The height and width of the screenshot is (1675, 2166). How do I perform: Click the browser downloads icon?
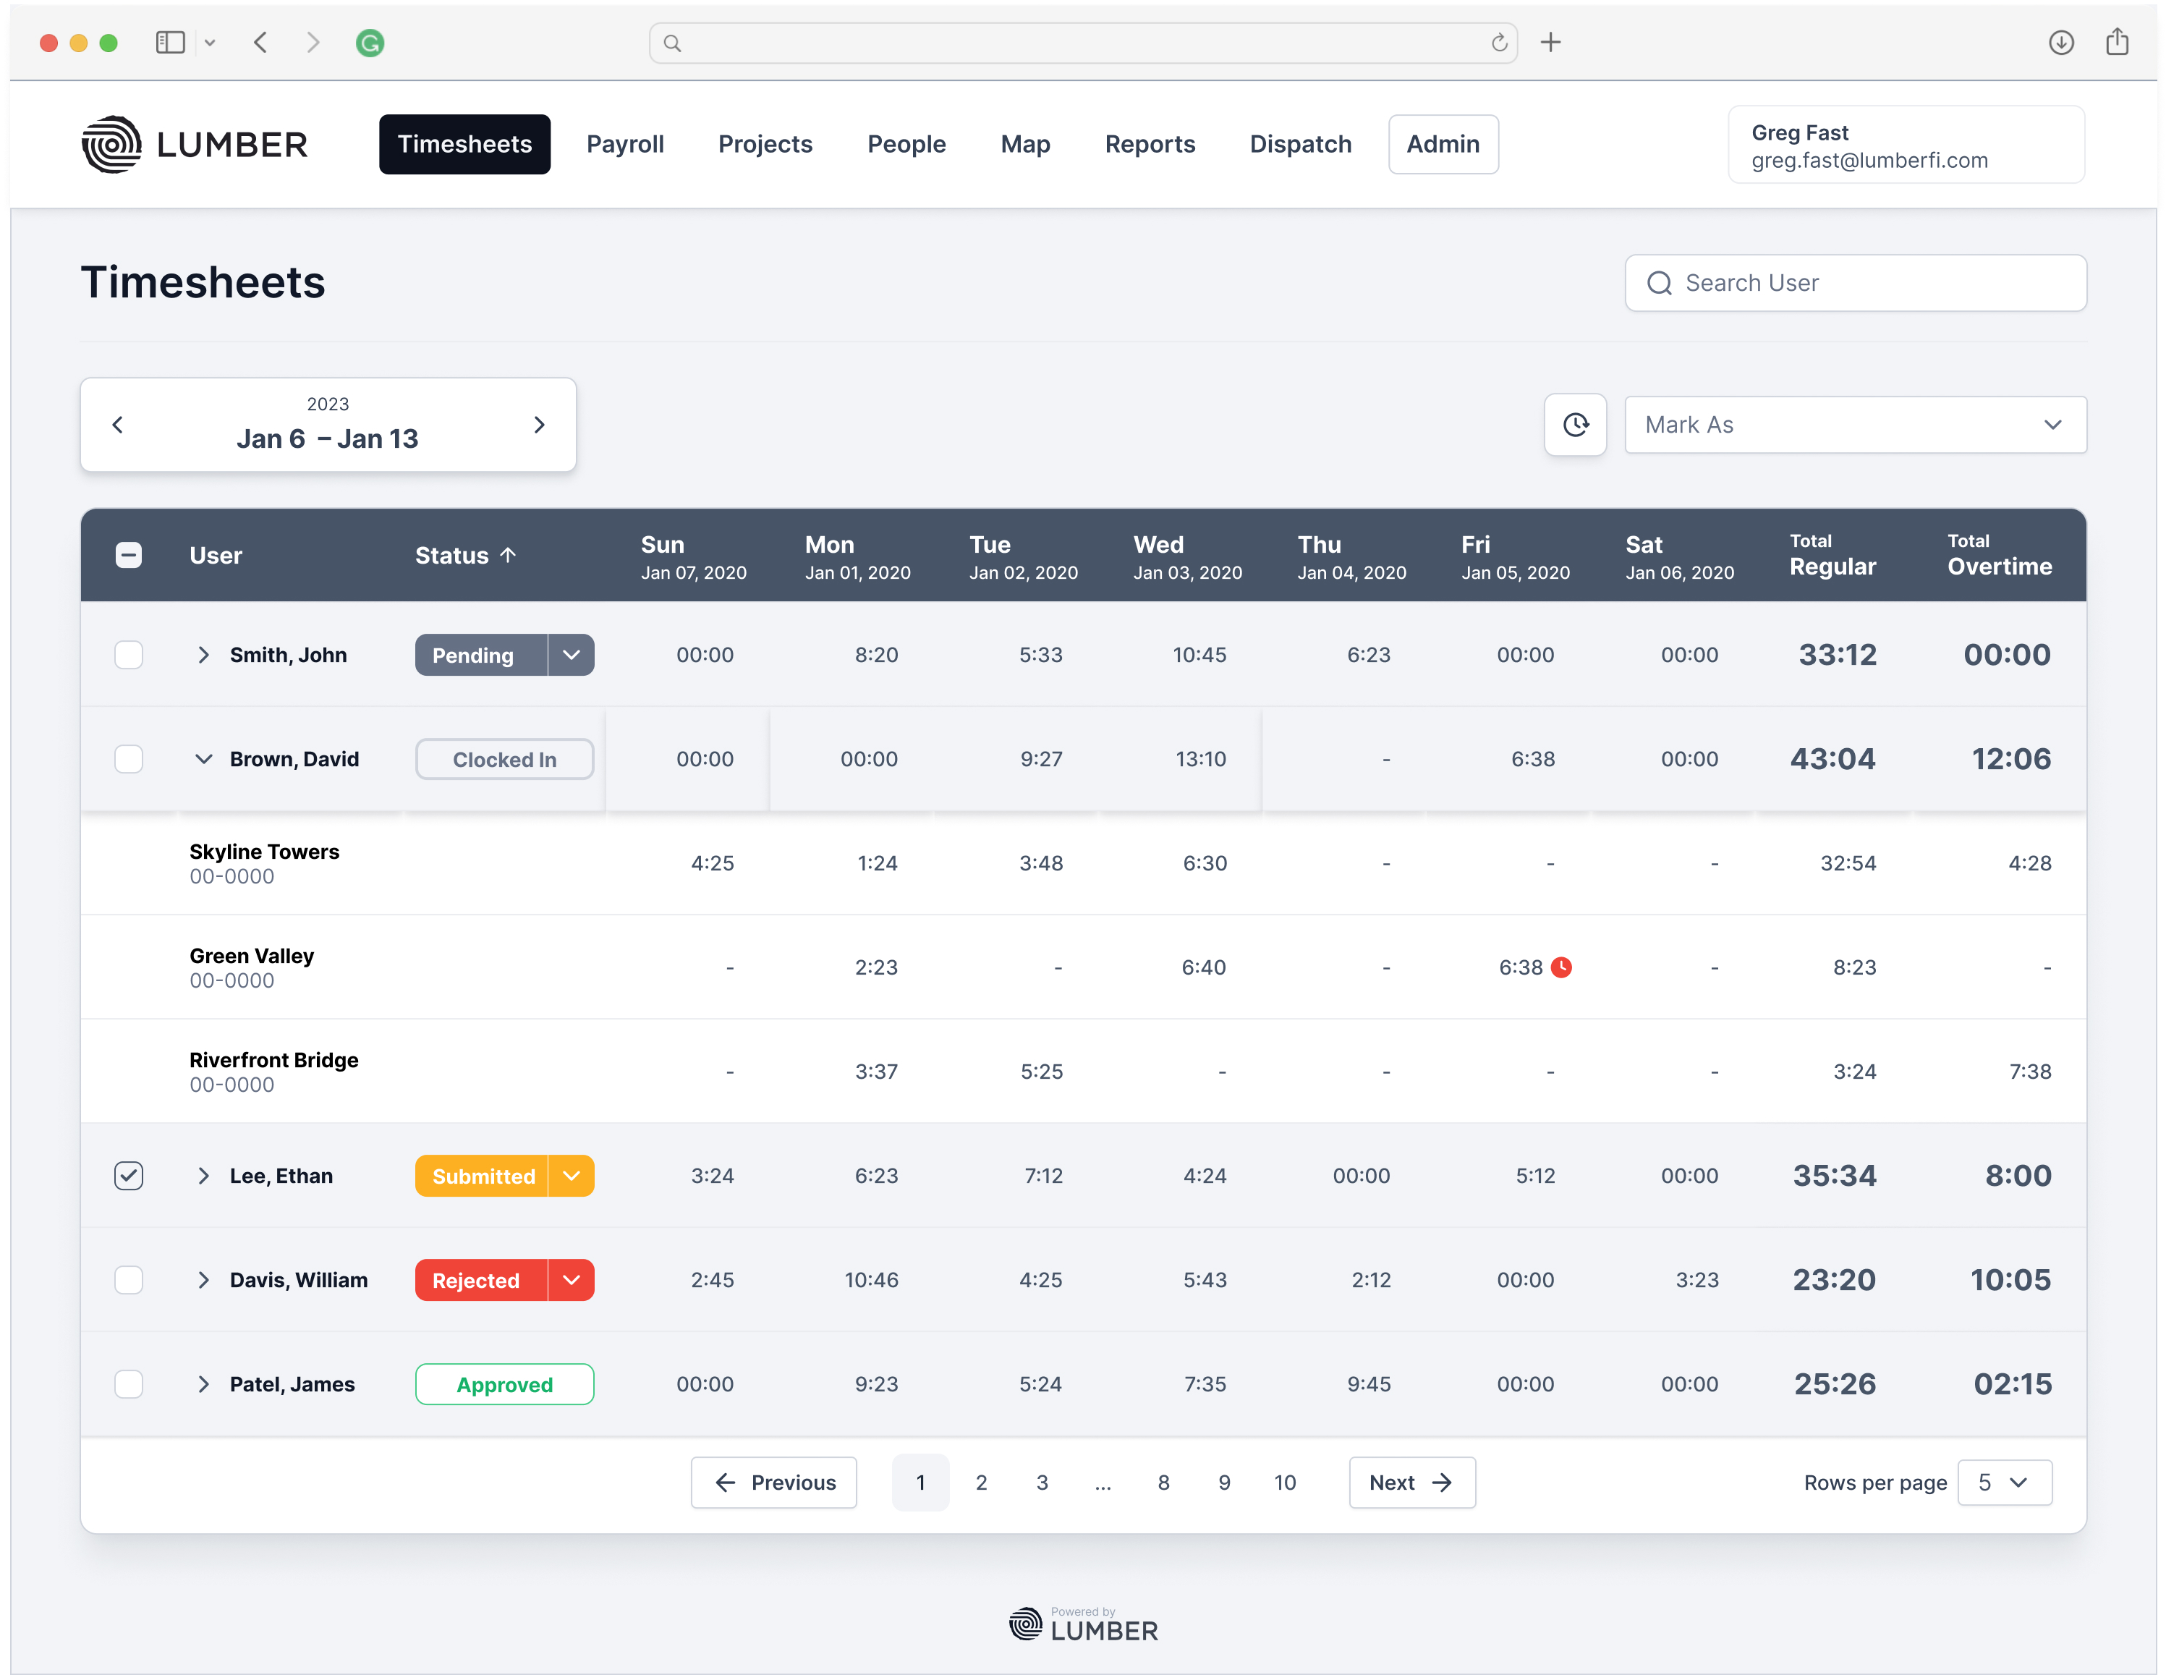click(2061, 43)
